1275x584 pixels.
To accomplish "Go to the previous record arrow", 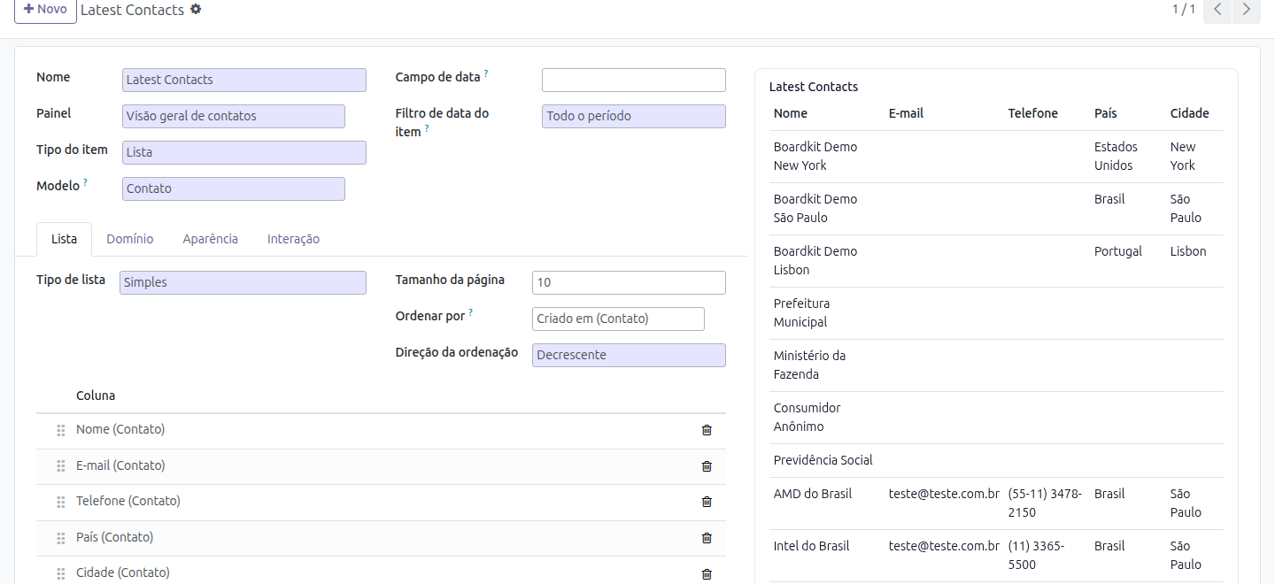I will coord(1217,10).
